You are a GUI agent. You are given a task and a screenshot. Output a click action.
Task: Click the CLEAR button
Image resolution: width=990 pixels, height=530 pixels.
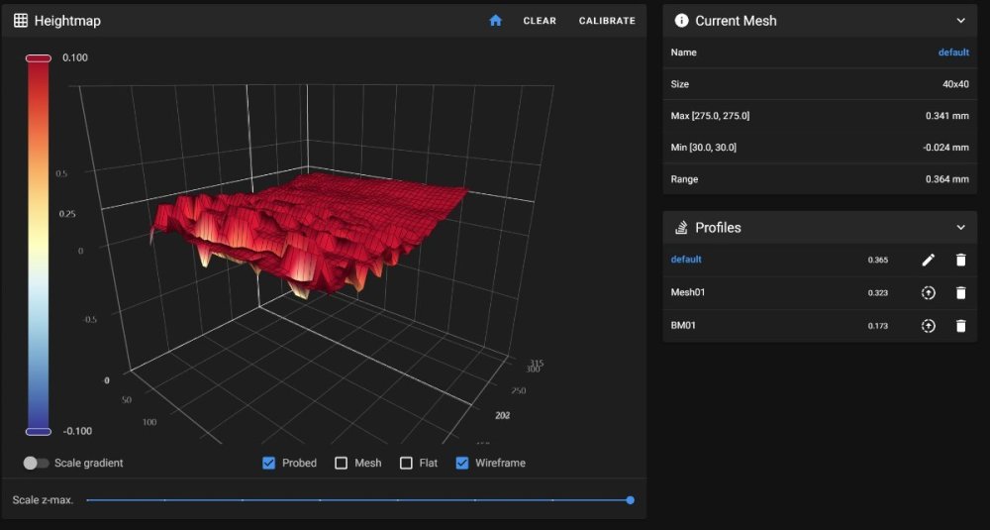[540, 20]
